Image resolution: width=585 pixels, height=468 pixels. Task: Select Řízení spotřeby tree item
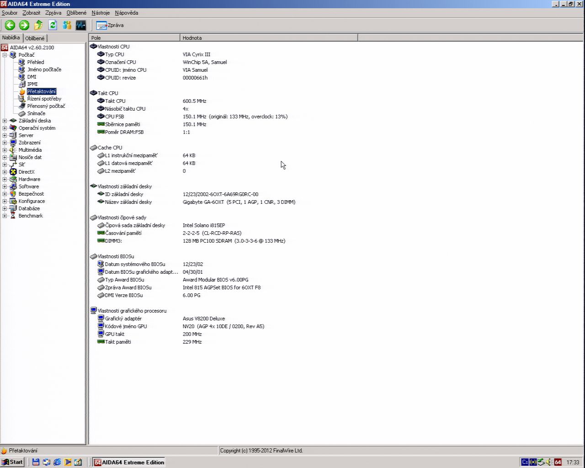click(44, 99)
